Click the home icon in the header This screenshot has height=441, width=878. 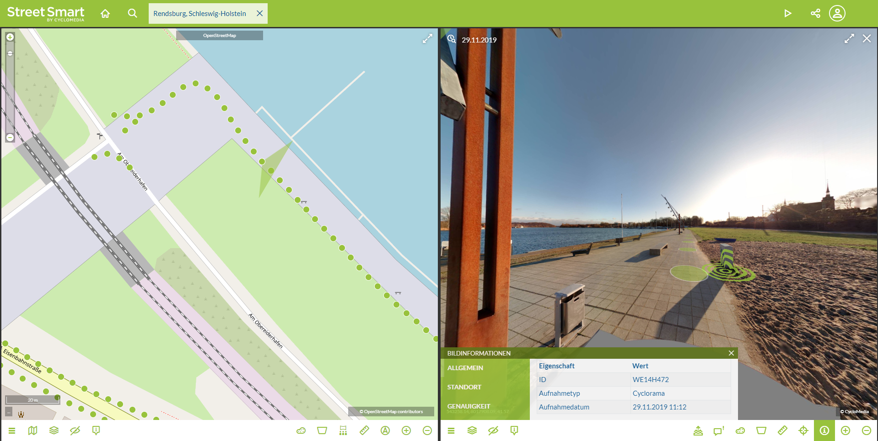pyautogui.click(x=105, y=14)
